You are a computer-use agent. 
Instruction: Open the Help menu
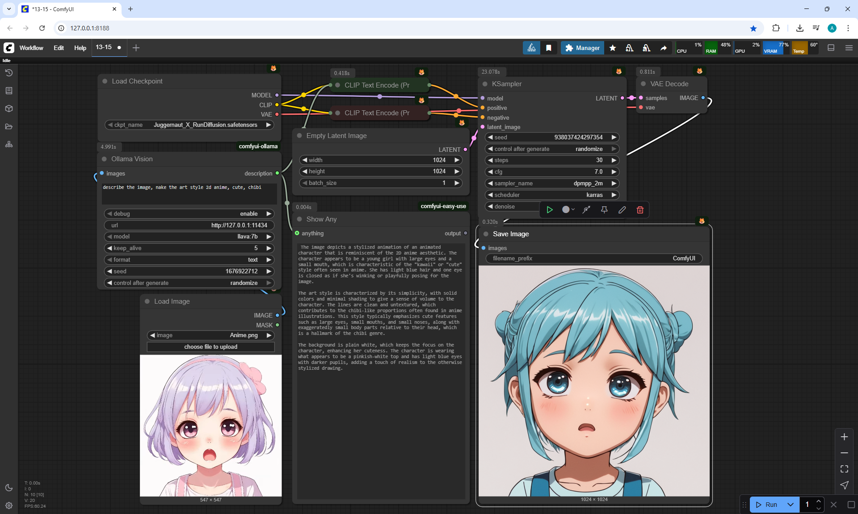coord(80,48)
